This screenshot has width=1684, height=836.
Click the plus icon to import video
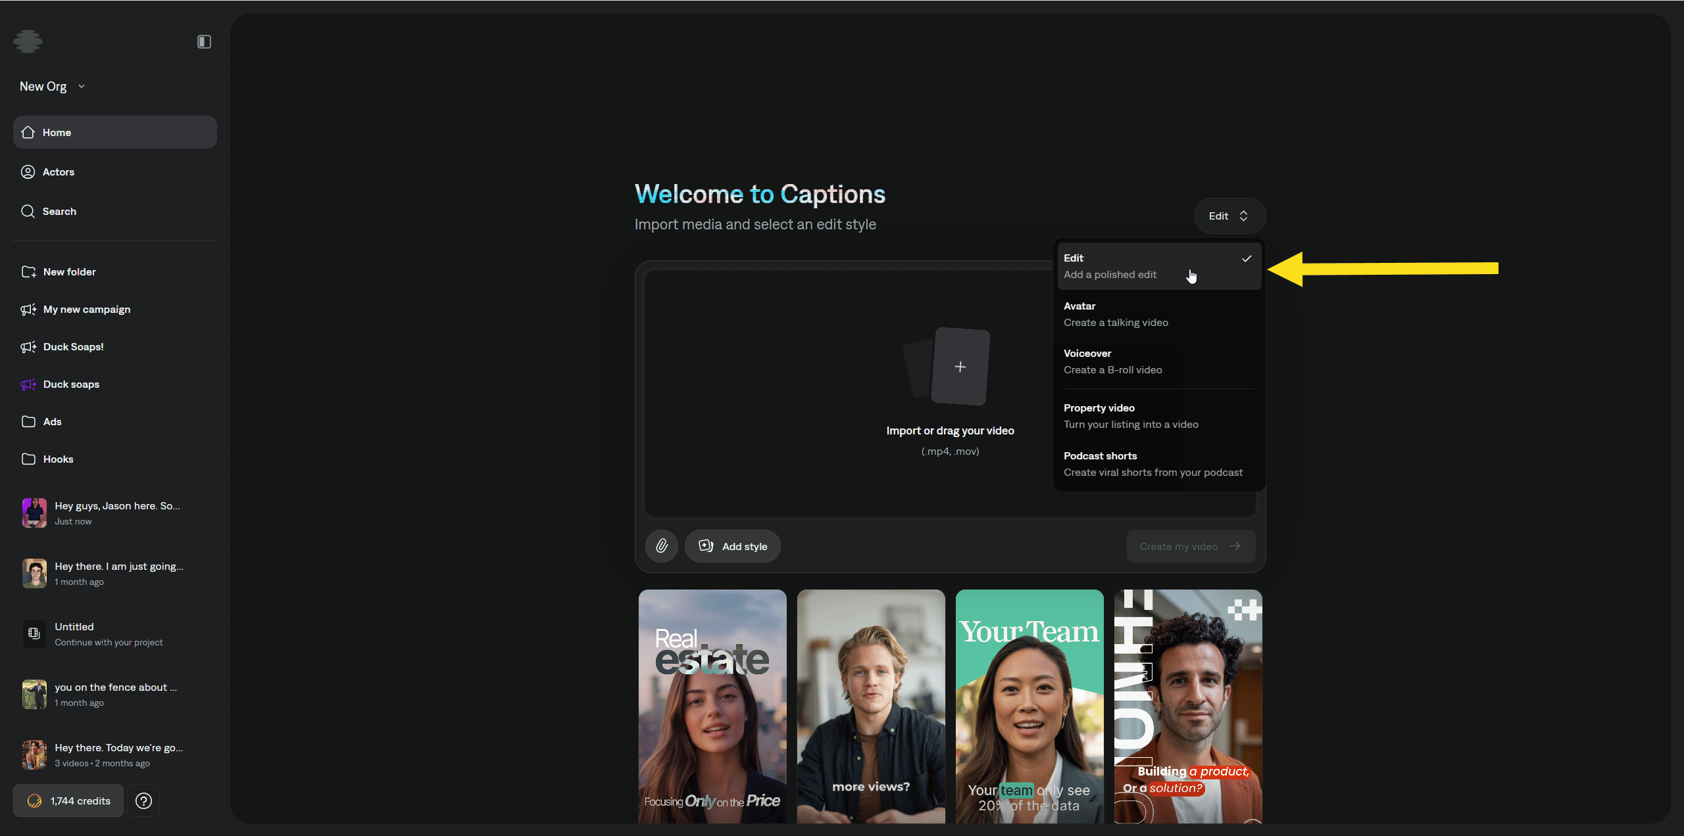pyautogui.click(x=960, y=367)
